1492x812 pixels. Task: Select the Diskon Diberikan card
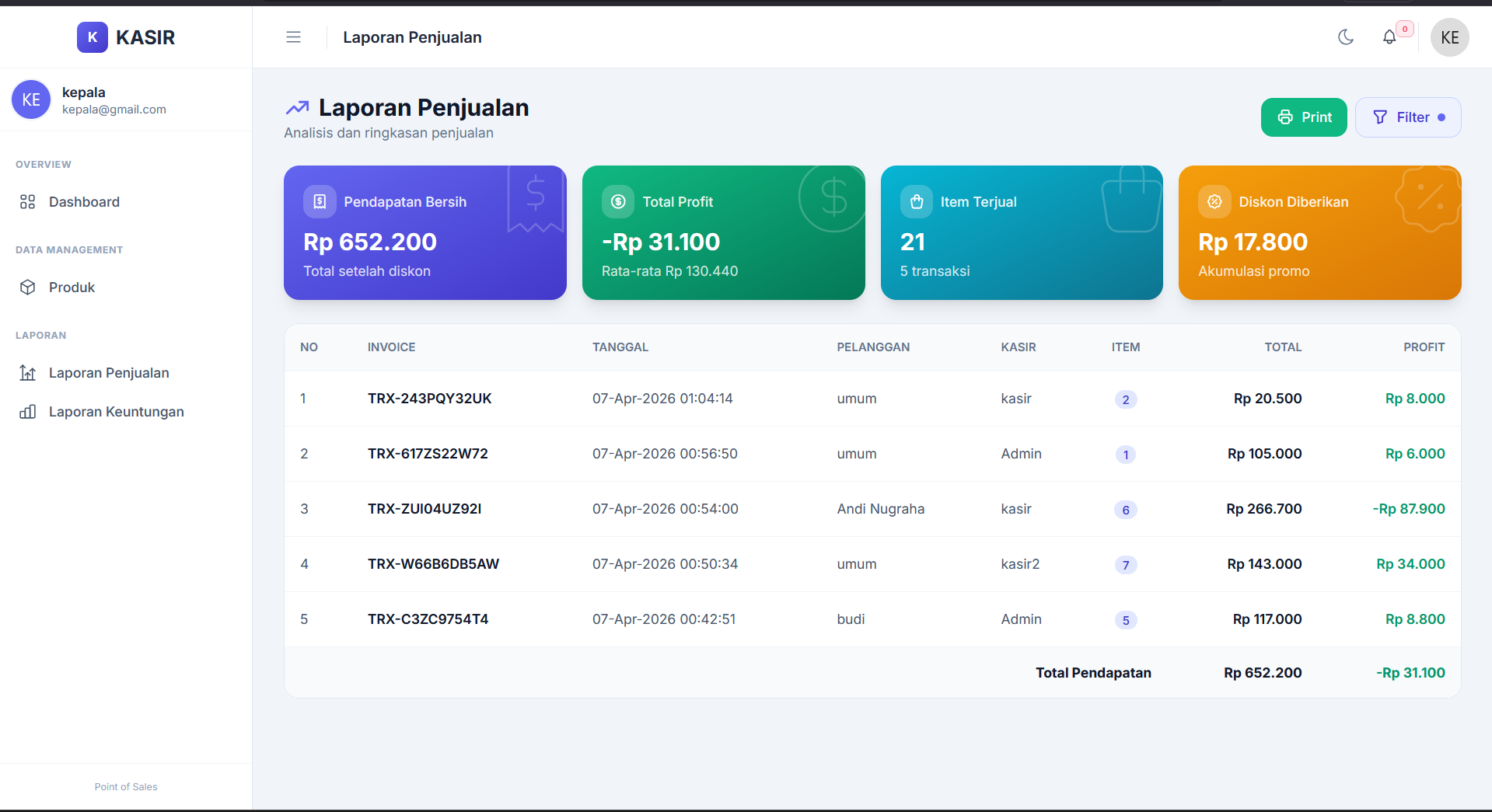(x=1320, y=232)
